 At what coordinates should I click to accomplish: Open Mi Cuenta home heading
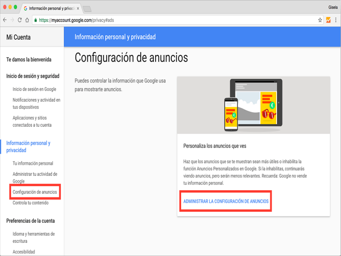click(x=19, y=37)
